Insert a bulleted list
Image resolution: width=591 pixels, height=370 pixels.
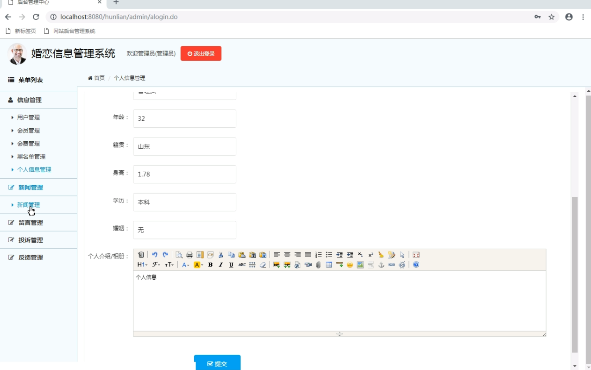click(x=329, y=255)
